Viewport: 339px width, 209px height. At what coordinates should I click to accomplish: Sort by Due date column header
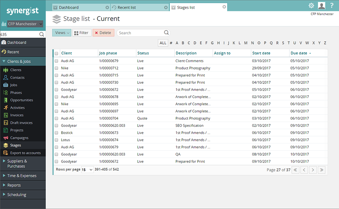(x=299, y=53)
